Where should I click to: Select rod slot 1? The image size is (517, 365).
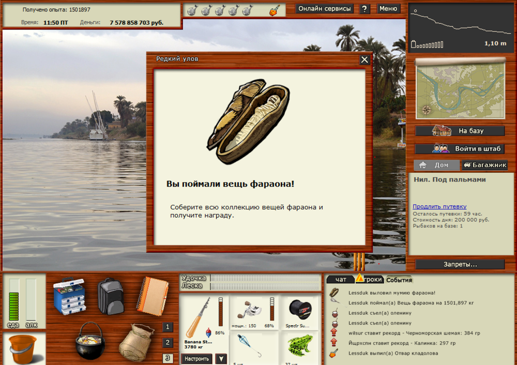point(169,327)
